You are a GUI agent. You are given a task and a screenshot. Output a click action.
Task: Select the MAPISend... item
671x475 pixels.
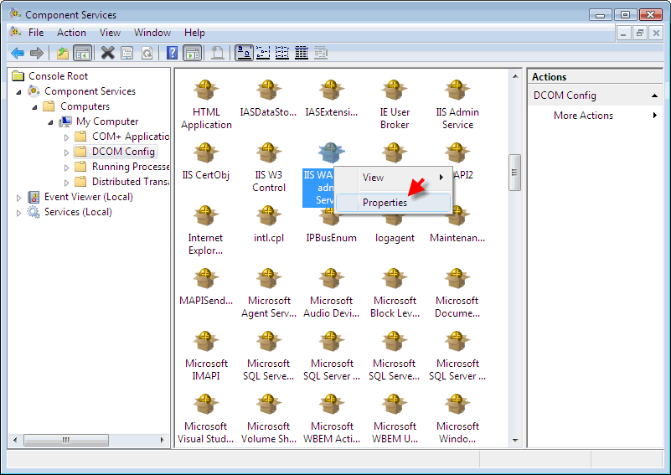(206, 287)
